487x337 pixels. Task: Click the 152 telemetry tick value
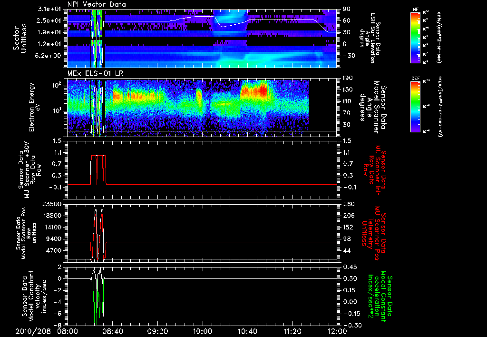[348, 227]
